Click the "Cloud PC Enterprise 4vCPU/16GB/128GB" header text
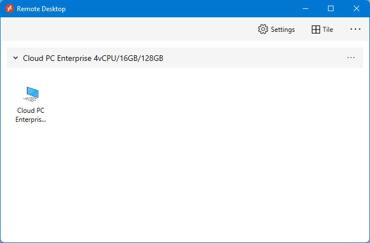The image size is (370, 243). 93,58
